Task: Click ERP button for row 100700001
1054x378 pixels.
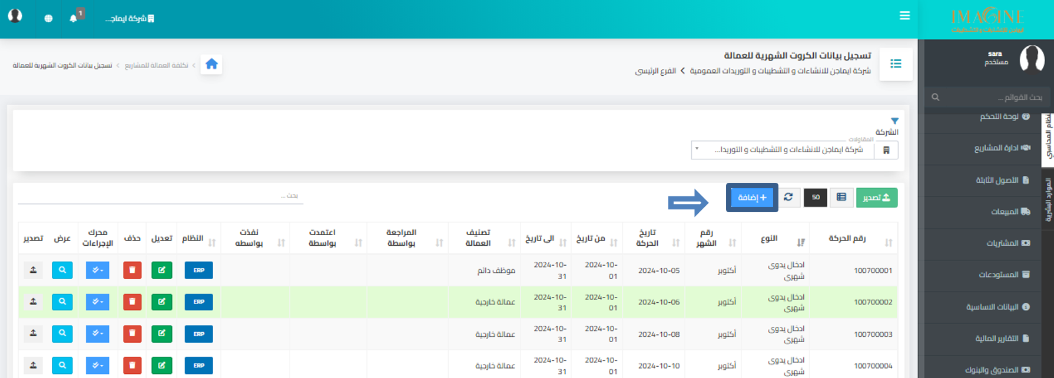Action: pos(199,270)
